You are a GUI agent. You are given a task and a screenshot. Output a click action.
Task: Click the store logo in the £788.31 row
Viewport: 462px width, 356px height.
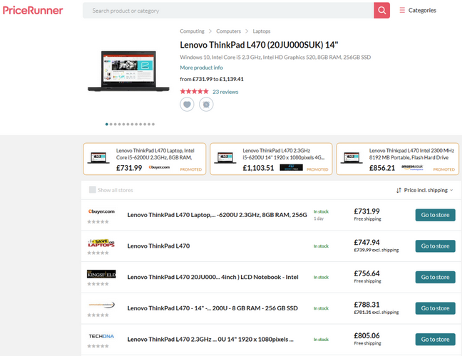[x=101, y=305]
